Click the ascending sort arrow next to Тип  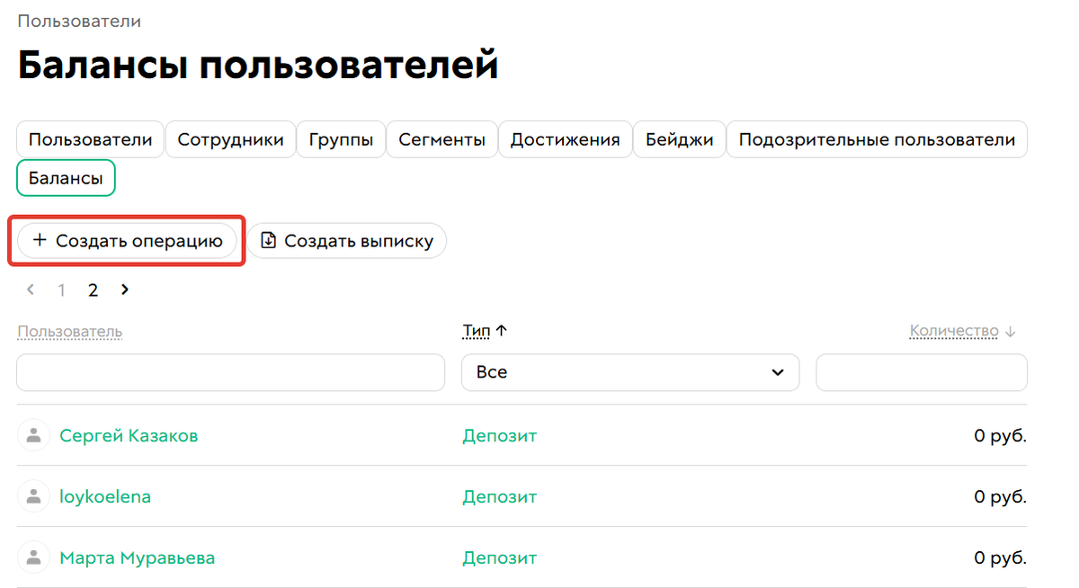click(503, 330)
